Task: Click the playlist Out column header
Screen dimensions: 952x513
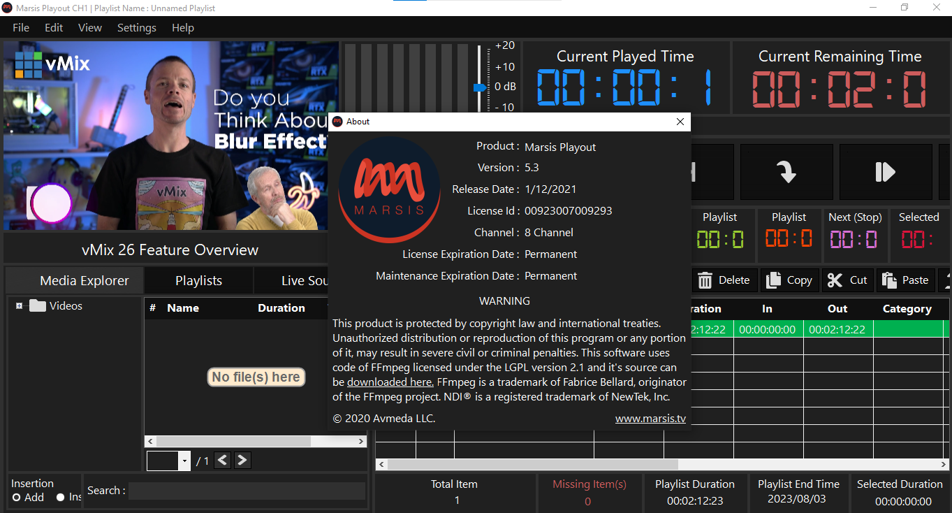Action: [837, 308]
